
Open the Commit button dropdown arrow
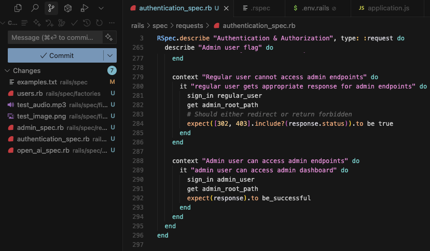[x=110, y=55]
